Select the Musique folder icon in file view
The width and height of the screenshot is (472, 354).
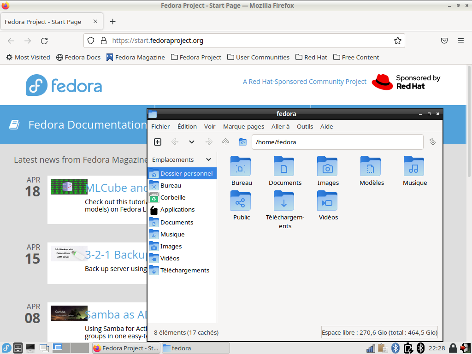414,166
